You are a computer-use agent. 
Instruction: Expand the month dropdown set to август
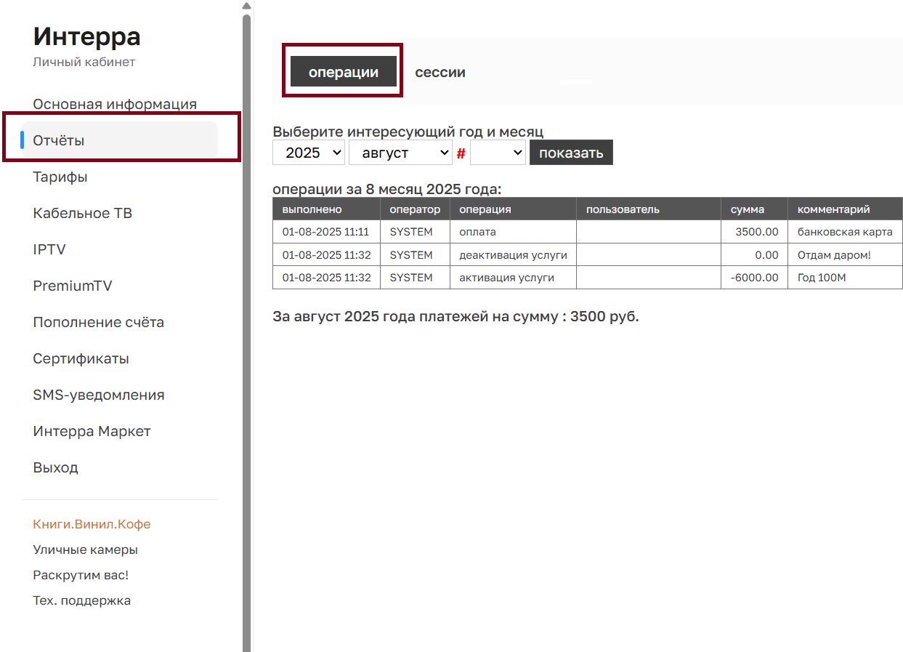400,153
